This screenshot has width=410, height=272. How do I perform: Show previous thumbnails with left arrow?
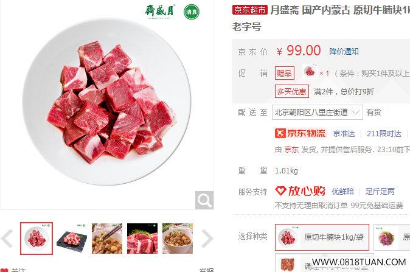click(7, 239)
